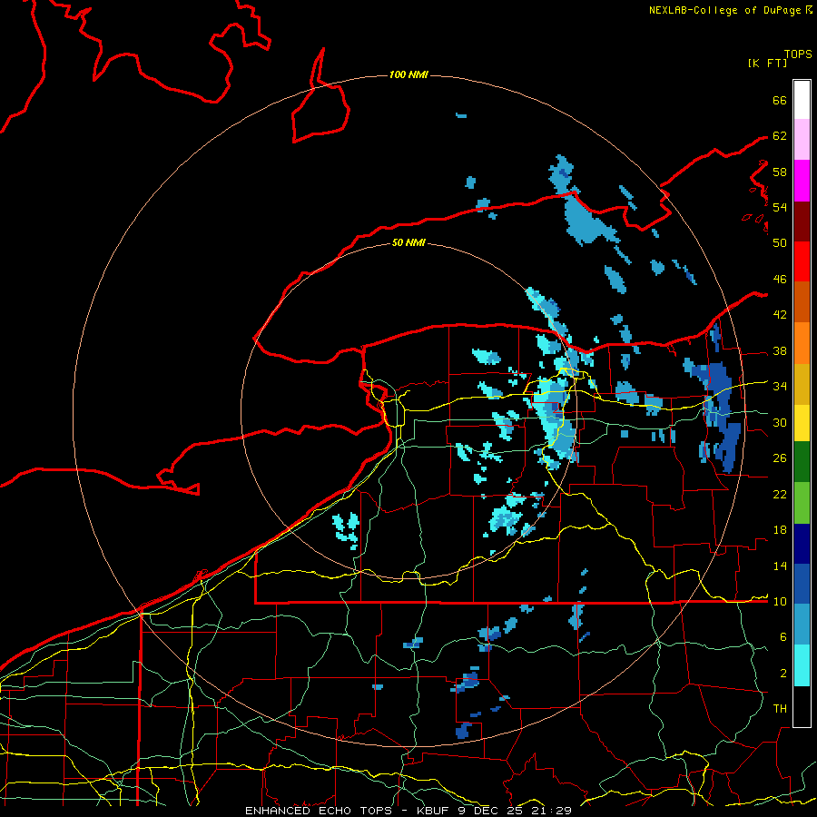Image resolution: width=817 pixels, height=817 pixels.
Task: Click the "34" legend value
Action: 780,387
